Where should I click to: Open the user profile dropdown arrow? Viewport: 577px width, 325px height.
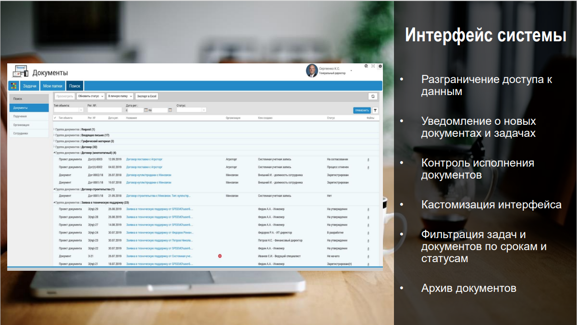pos(351,71)
